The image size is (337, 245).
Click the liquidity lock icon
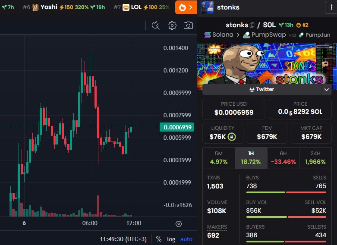(x=232, y=137)
